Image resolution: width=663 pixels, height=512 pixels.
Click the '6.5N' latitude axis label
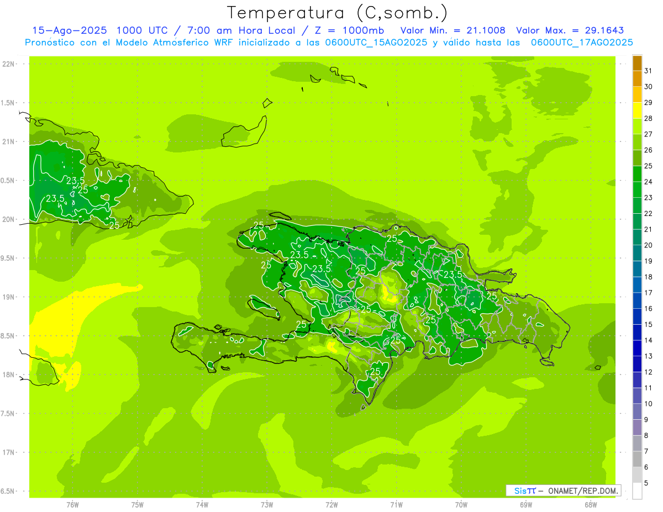[x=8, y=491]
